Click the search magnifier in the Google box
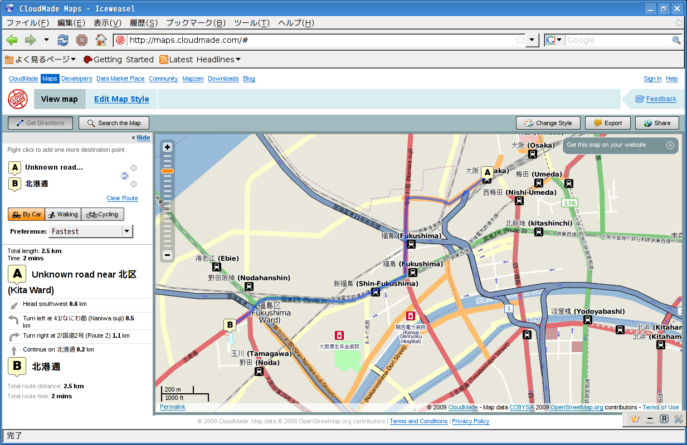Viewport: 687px width, 445px height. [x=676, y=40]
